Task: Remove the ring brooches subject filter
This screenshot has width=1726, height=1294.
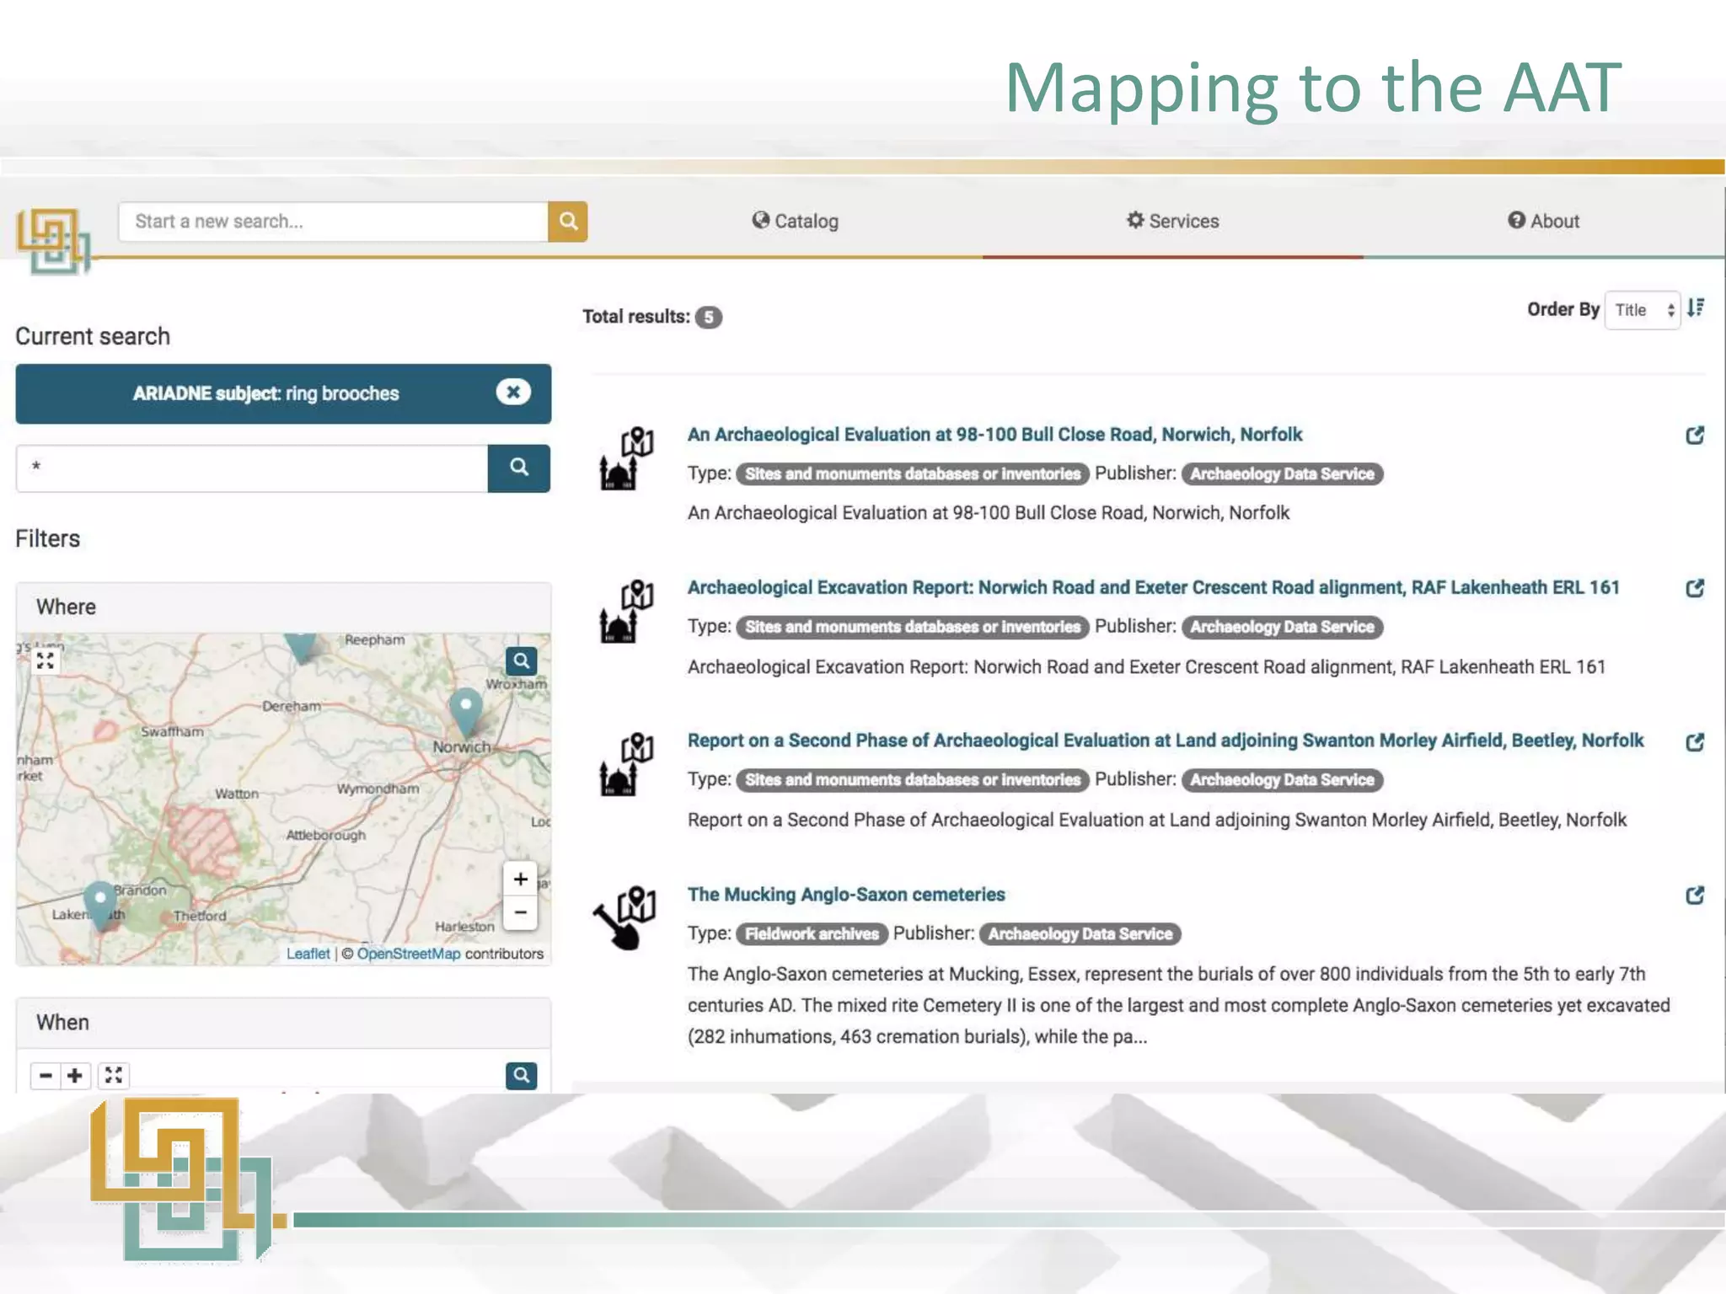Action: coord(512,393)
